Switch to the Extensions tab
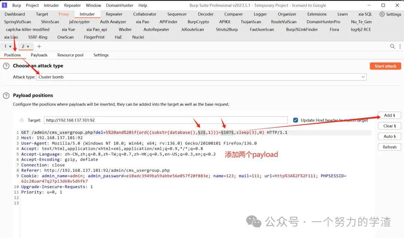Image resolution: width=404 pixels, height=238 pixels. click(x=317, y=14)
